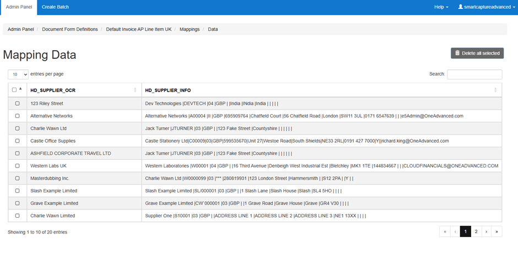
Task: Navigate to page 2 of results
Action: [476, 232]
